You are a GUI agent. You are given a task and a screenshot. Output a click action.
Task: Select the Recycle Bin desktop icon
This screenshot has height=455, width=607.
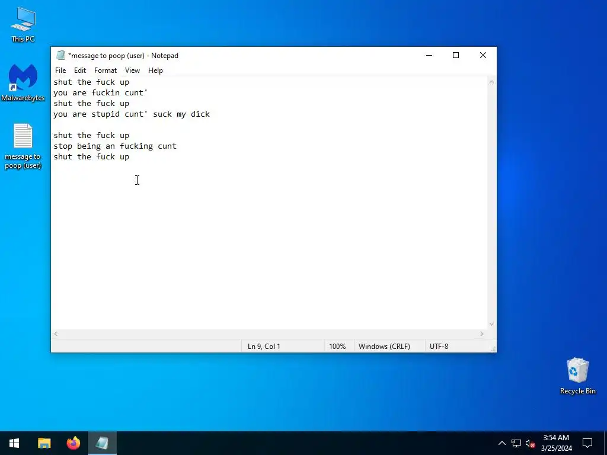pyautogui.click(x=577, y=376)
